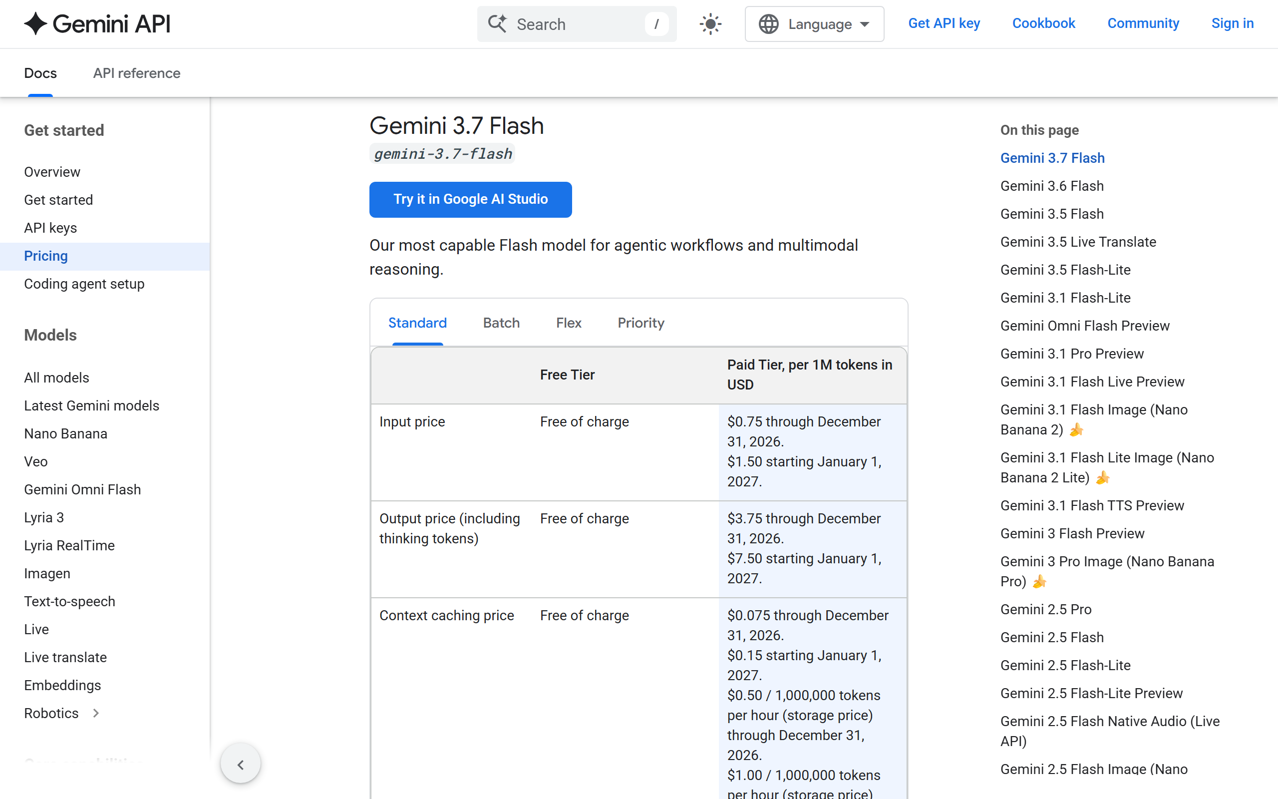Select the Standard pricing tab
The height and width of the screenshot is (799, 1278).
click(417, 323)
